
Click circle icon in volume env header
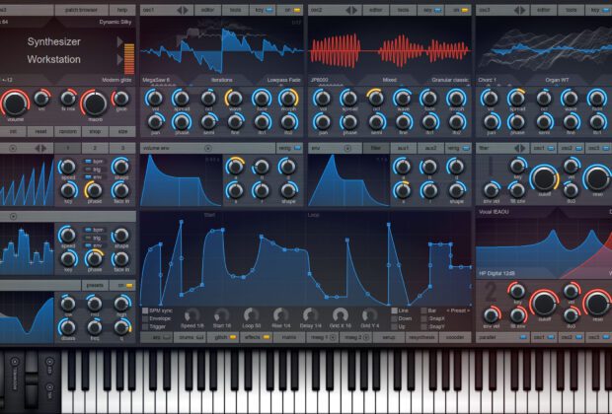tap(208, 148)
